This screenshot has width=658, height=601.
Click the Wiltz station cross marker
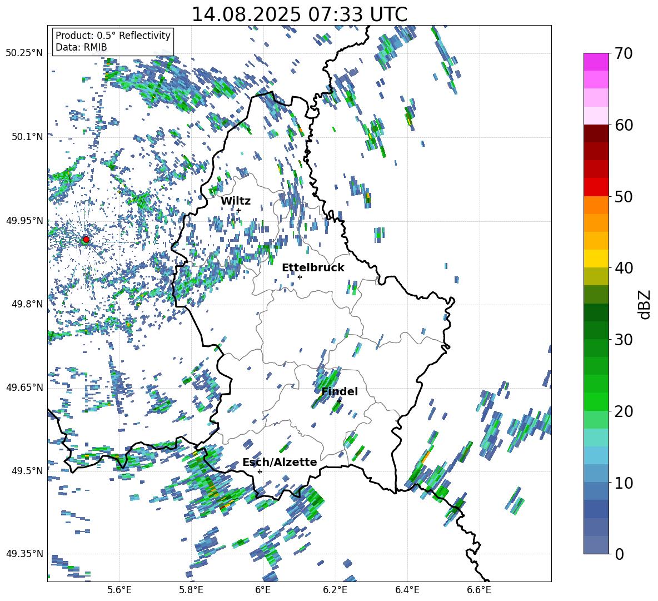(x=239, y=210)
